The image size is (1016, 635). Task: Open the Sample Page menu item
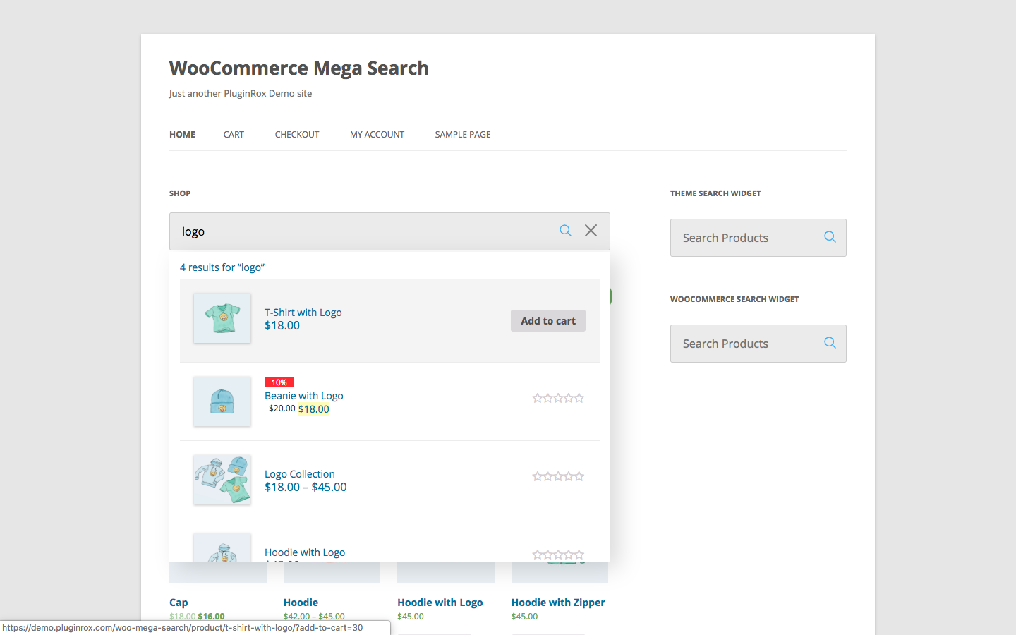click(x=463, y=135)
